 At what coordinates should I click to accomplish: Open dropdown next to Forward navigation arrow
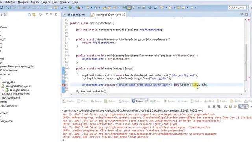(x=196, y=7)
